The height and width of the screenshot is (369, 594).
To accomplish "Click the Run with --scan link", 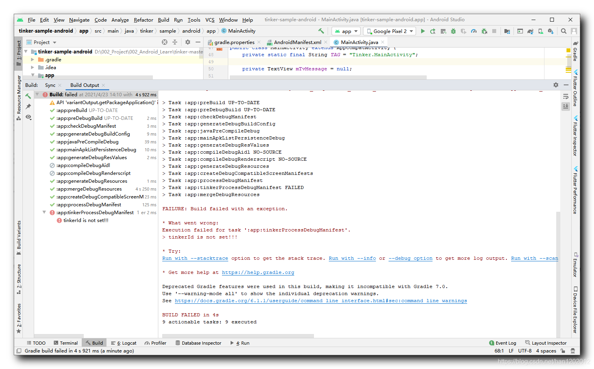I will [534, 258].
